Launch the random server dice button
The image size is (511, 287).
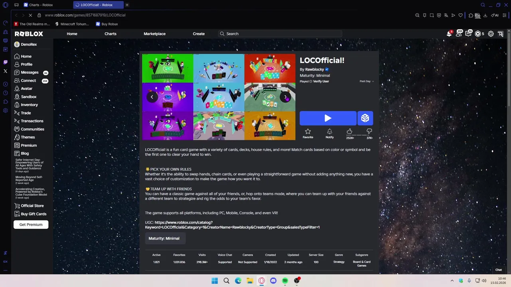(365, 118)
